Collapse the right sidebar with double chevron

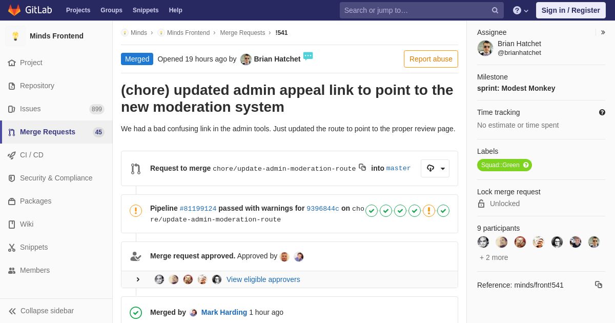603,32
